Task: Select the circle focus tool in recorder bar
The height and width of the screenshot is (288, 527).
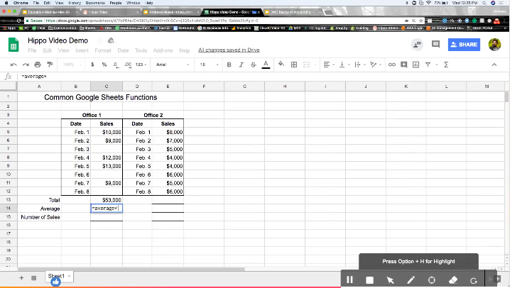Action: pyautogui.click(x=432, y=280)
